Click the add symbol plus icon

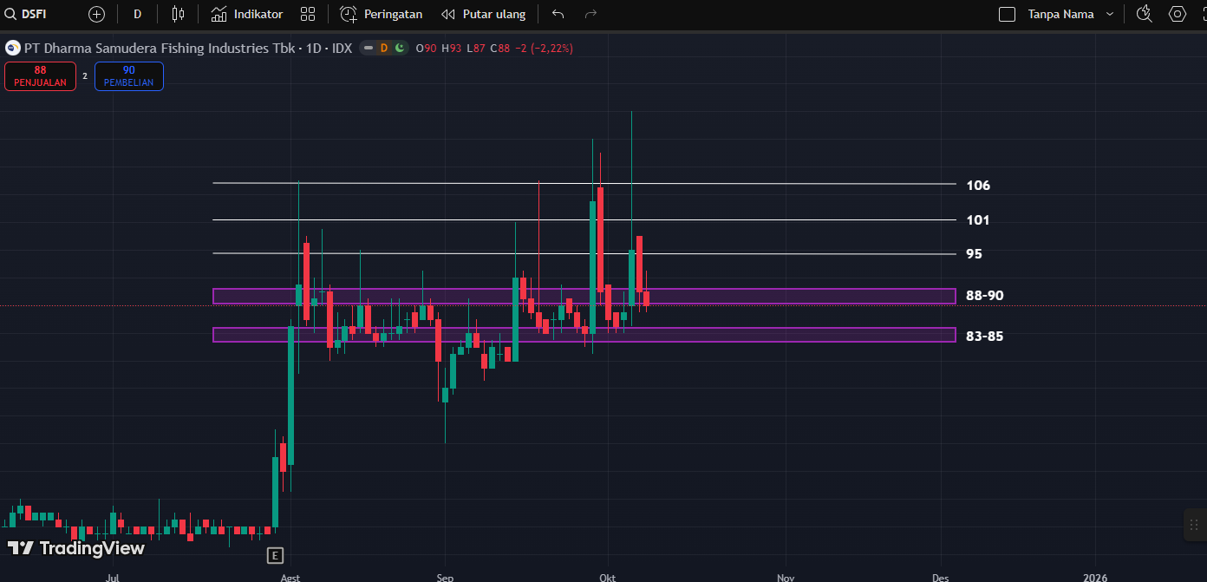[96, 14]
